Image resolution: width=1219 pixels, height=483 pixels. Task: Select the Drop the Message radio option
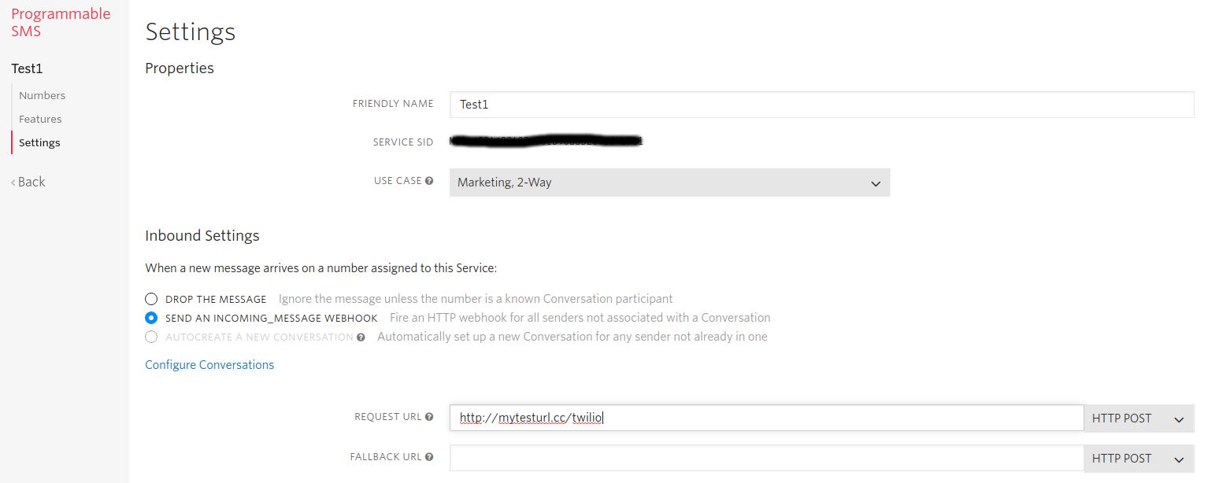click(x=151, y=299)
